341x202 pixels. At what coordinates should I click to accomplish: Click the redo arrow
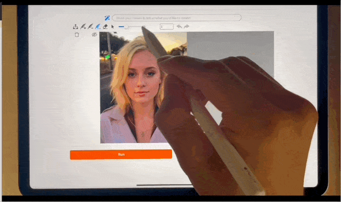[x=186, y=27]
